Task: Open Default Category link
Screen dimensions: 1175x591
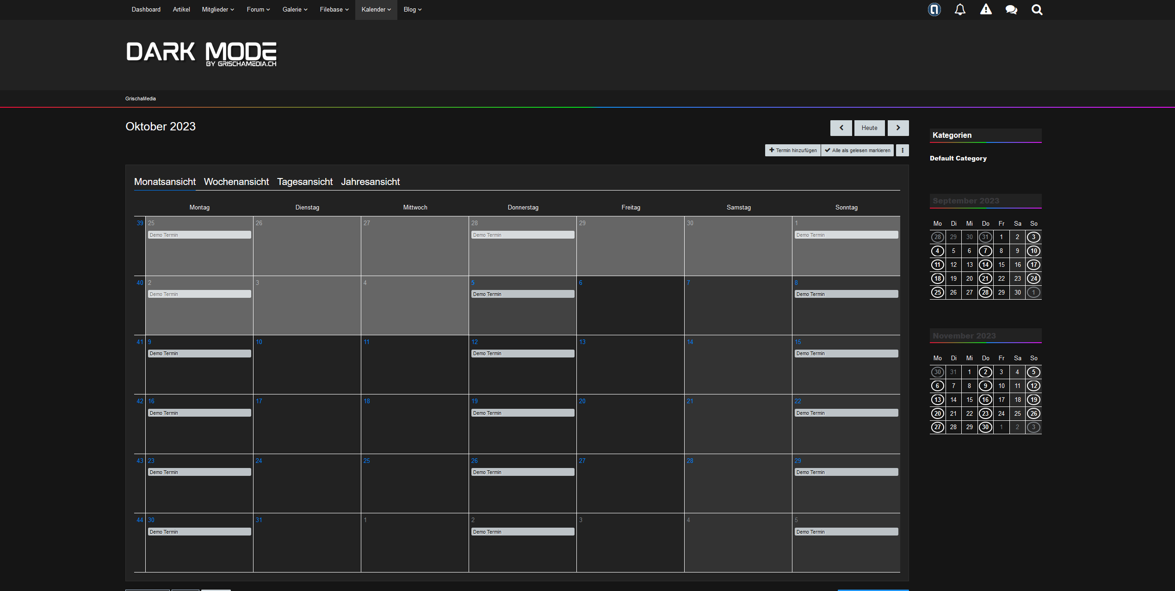Action: (958, 158)
